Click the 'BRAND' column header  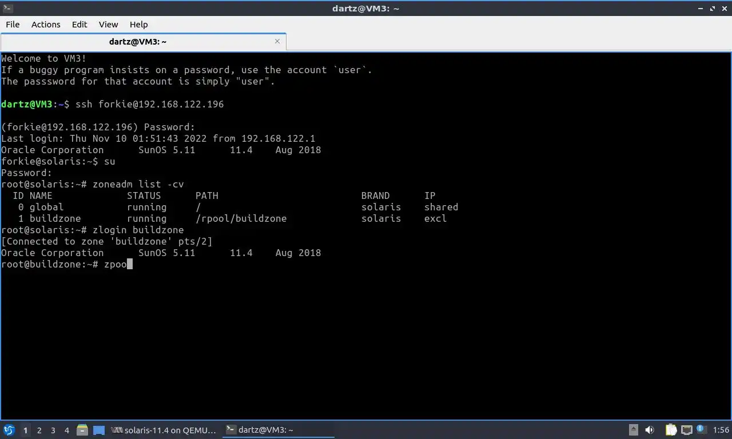375,195
